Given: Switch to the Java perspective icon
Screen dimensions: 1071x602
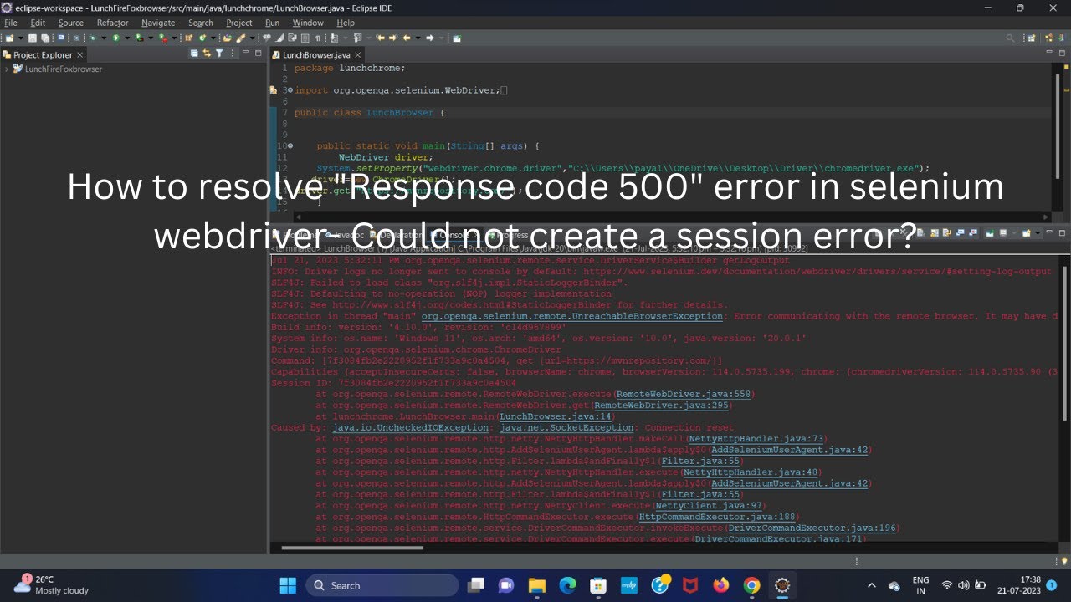Looking at the screenshot, I should pos(1048,38).
